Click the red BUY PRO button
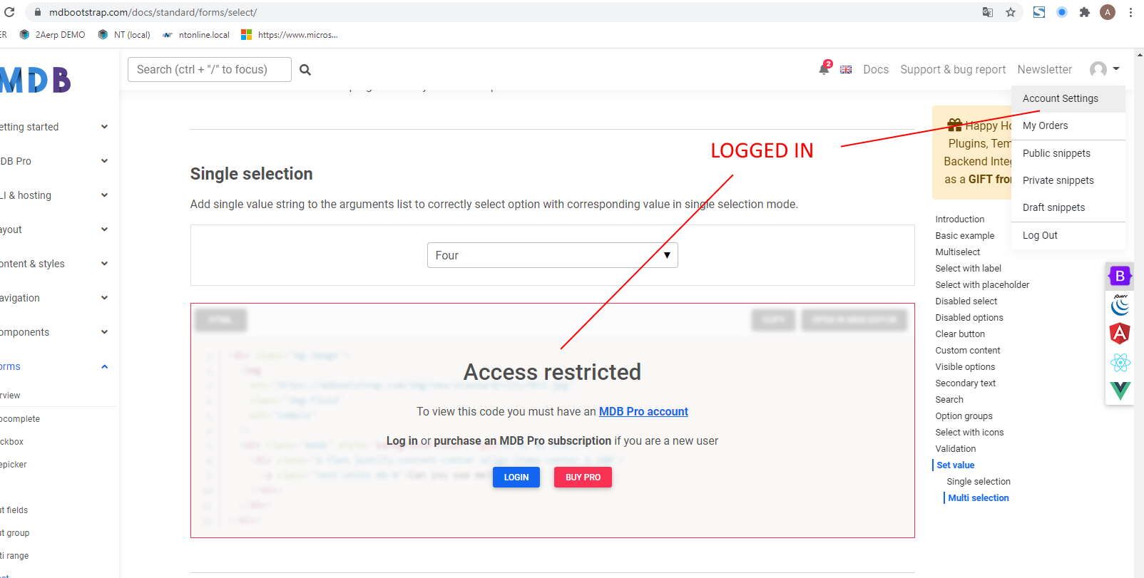Image resolution: width=1144 pixels, height=578 pixels. click(x=583, y=477)
